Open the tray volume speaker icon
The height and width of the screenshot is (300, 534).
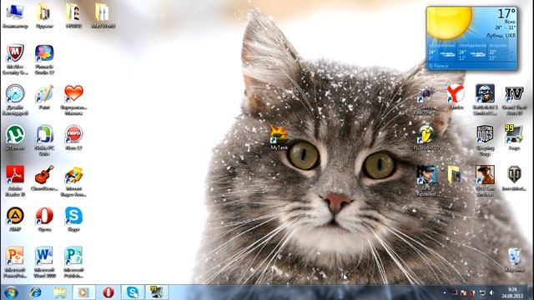coord(491,292)
